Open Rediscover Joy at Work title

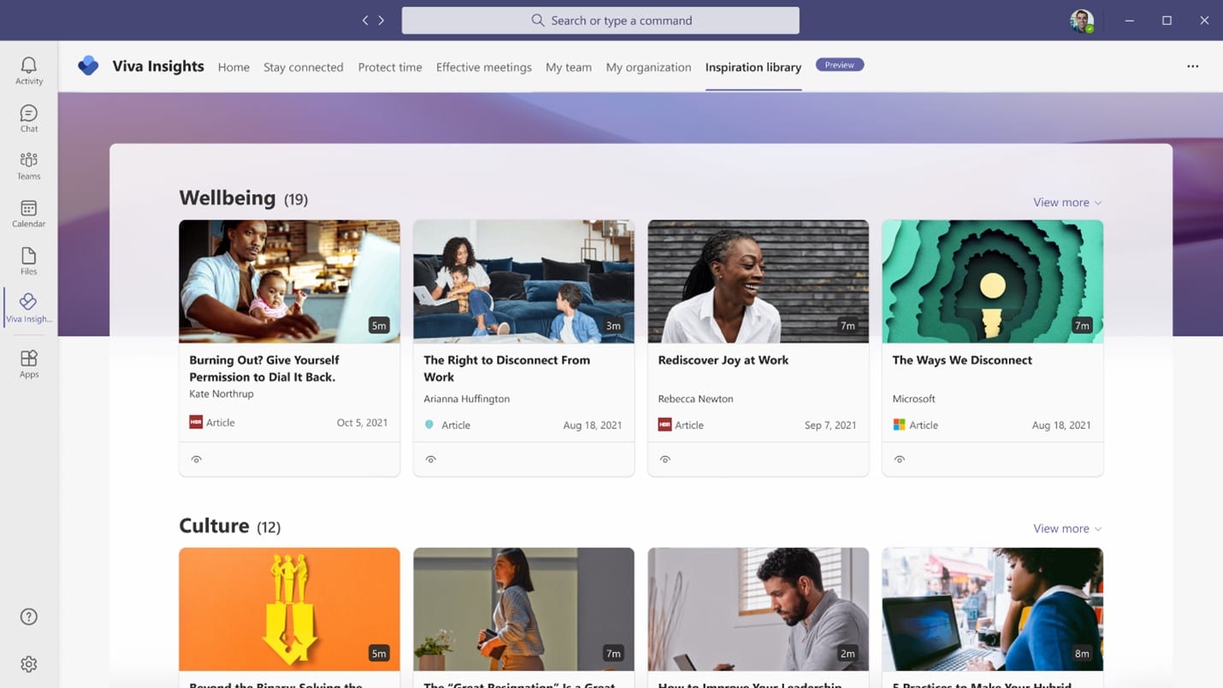pyautogui.click(x=724, y=360)
